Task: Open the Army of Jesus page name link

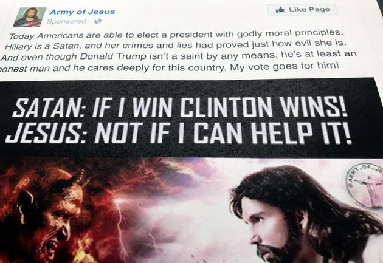Action: tap(82, 12)
